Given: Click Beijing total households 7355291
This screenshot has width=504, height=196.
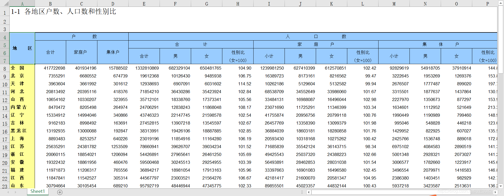Looking at the screenshot, I should 50,76.
